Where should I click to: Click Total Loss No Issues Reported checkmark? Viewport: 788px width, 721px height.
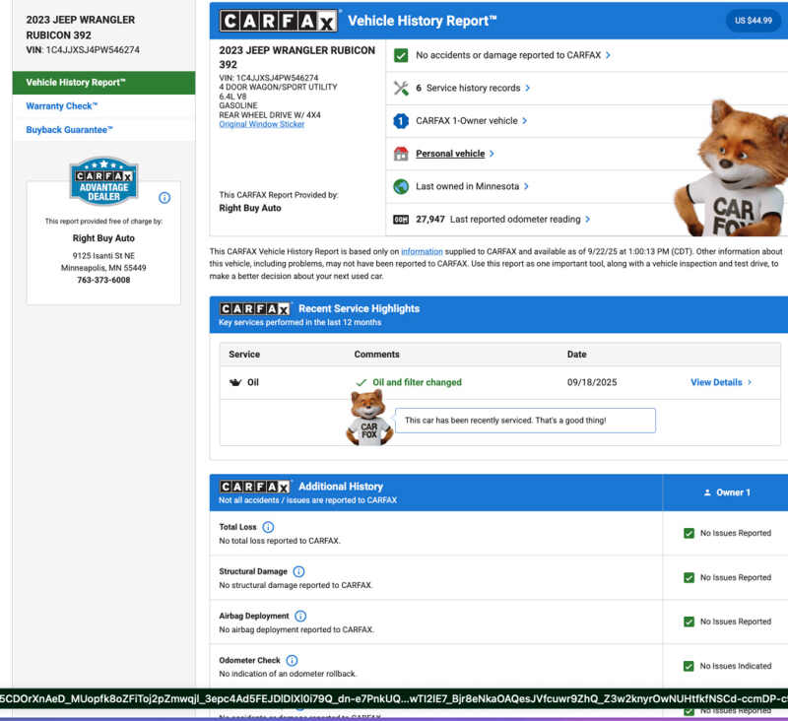point(689,533)
